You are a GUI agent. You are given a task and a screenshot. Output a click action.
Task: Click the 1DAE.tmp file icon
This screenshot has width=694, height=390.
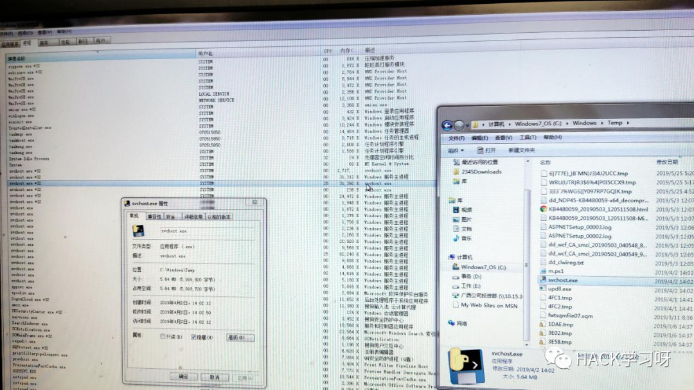click(542, 324)
